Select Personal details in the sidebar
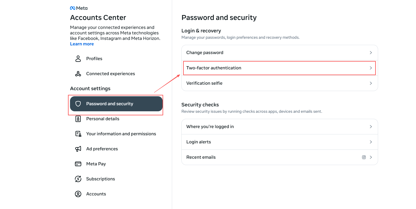Screen dimensions: 416x209 coord(103,119)
